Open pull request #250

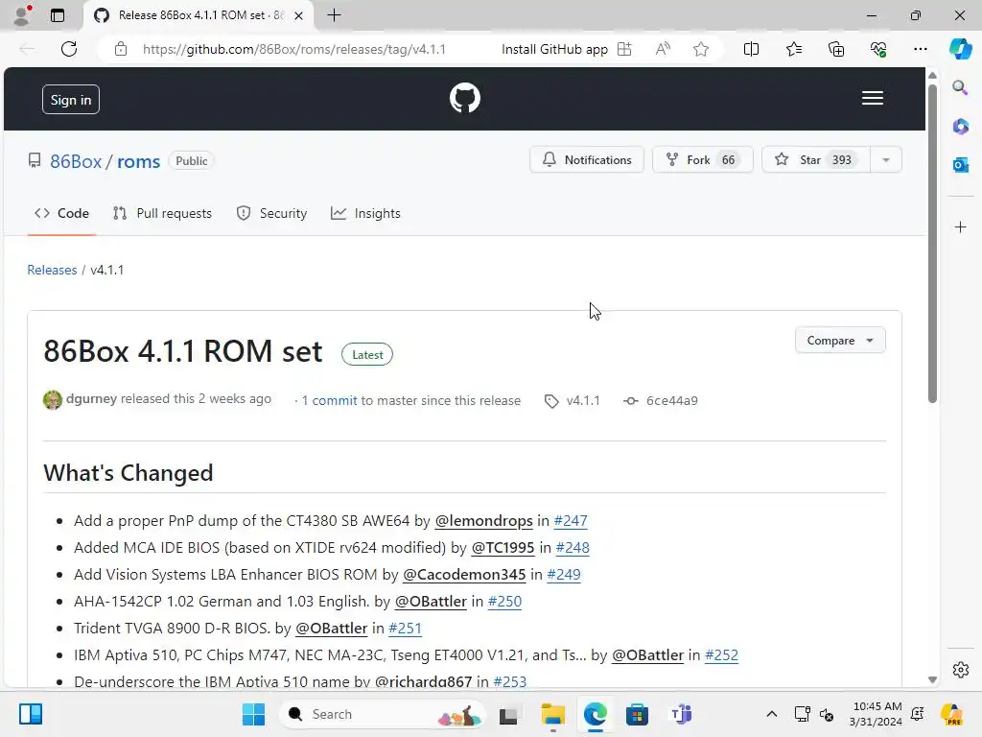pos(504,602)
